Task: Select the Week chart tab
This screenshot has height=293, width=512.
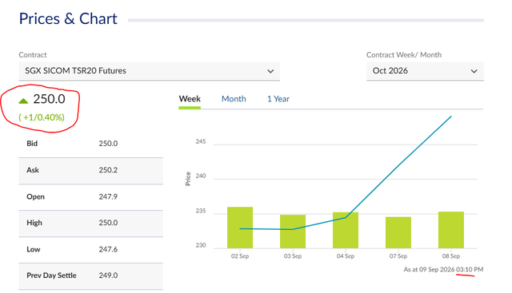Action: pos(190,99)
